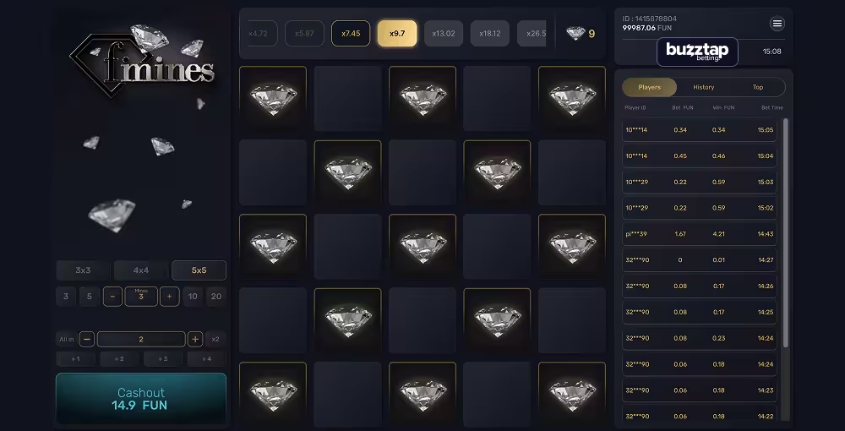This screenshot has height=431, width=845.
Task: Open the hamburger menu icon
Action: pyautogui.click(x=777, y=24)
